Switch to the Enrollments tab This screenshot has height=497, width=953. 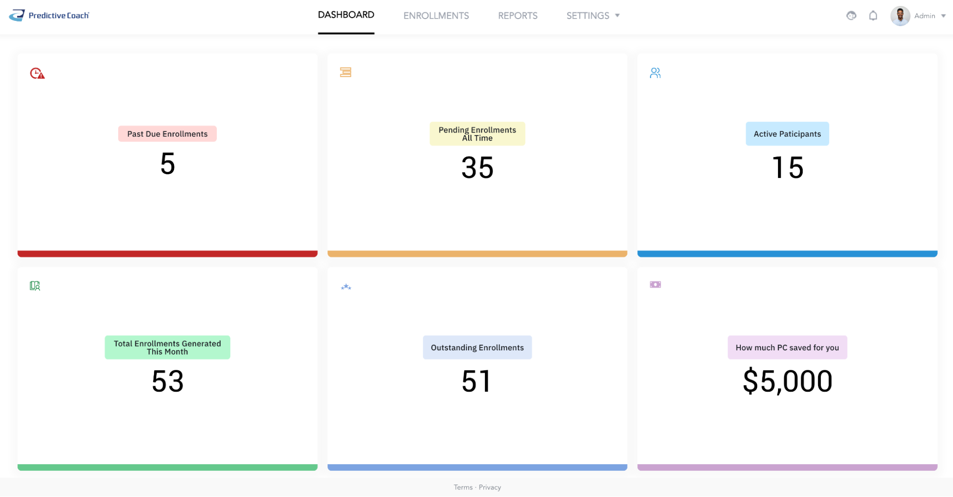436,15
